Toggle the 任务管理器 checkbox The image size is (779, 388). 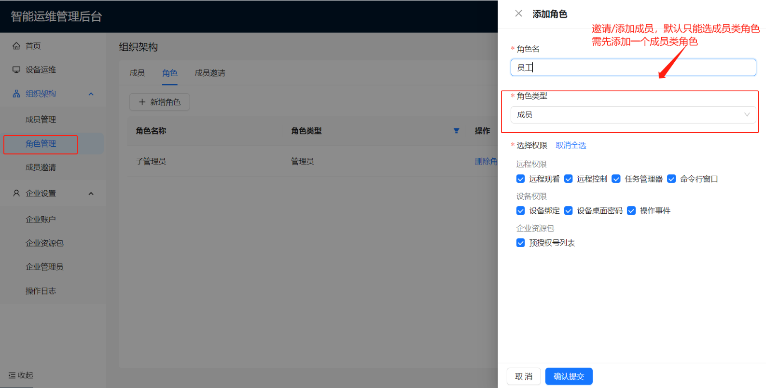616,179
